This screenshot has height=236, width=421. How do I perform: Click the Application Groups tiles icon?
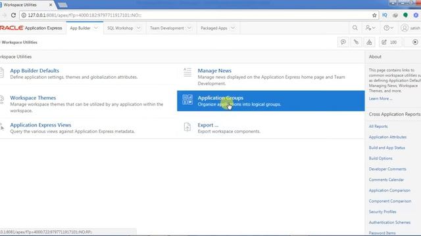(187, 100)
